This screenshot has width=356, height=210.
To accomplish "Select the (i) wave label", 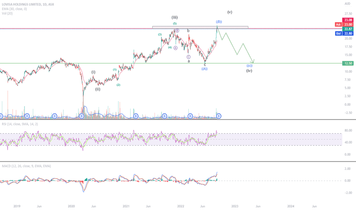I will click(x=93, y=72).
